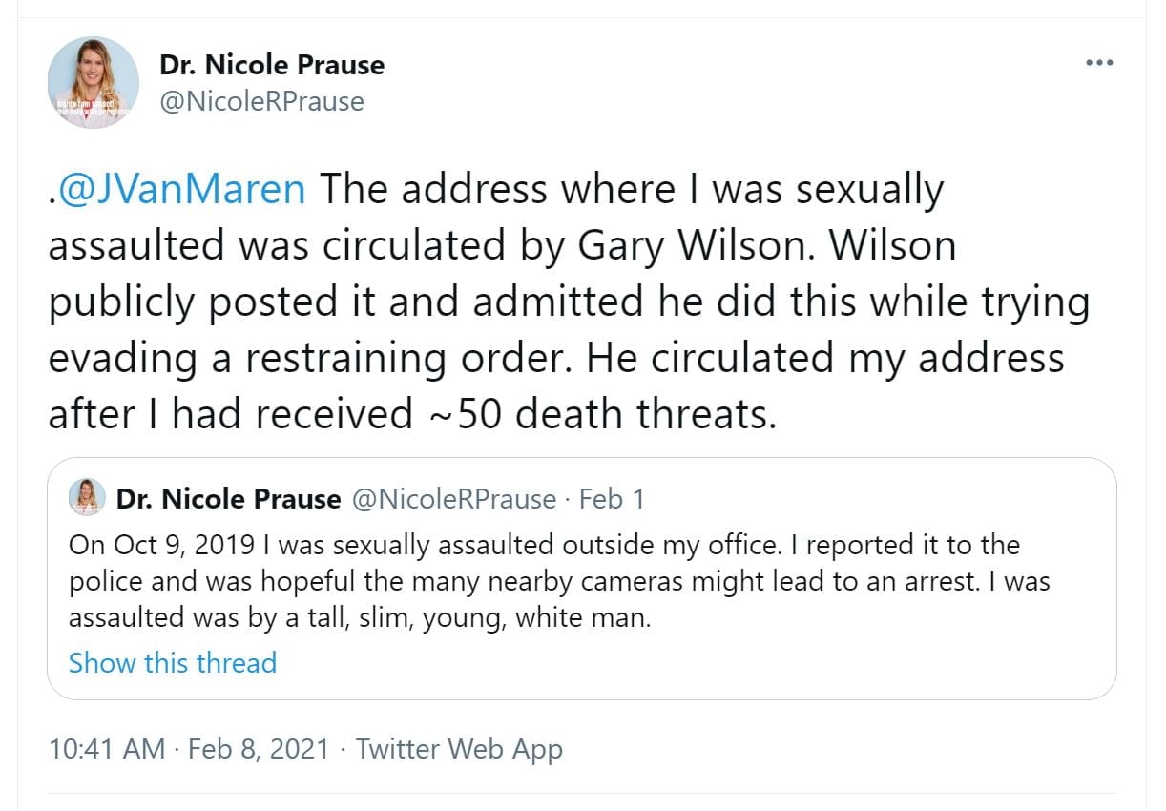The image size is (1166, 811).
Task: Click the small avatar in quoted tweet
Action: coord(87,498)
